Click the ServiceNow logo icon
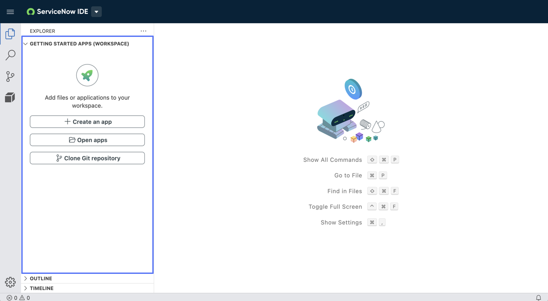 pos(31,12)
